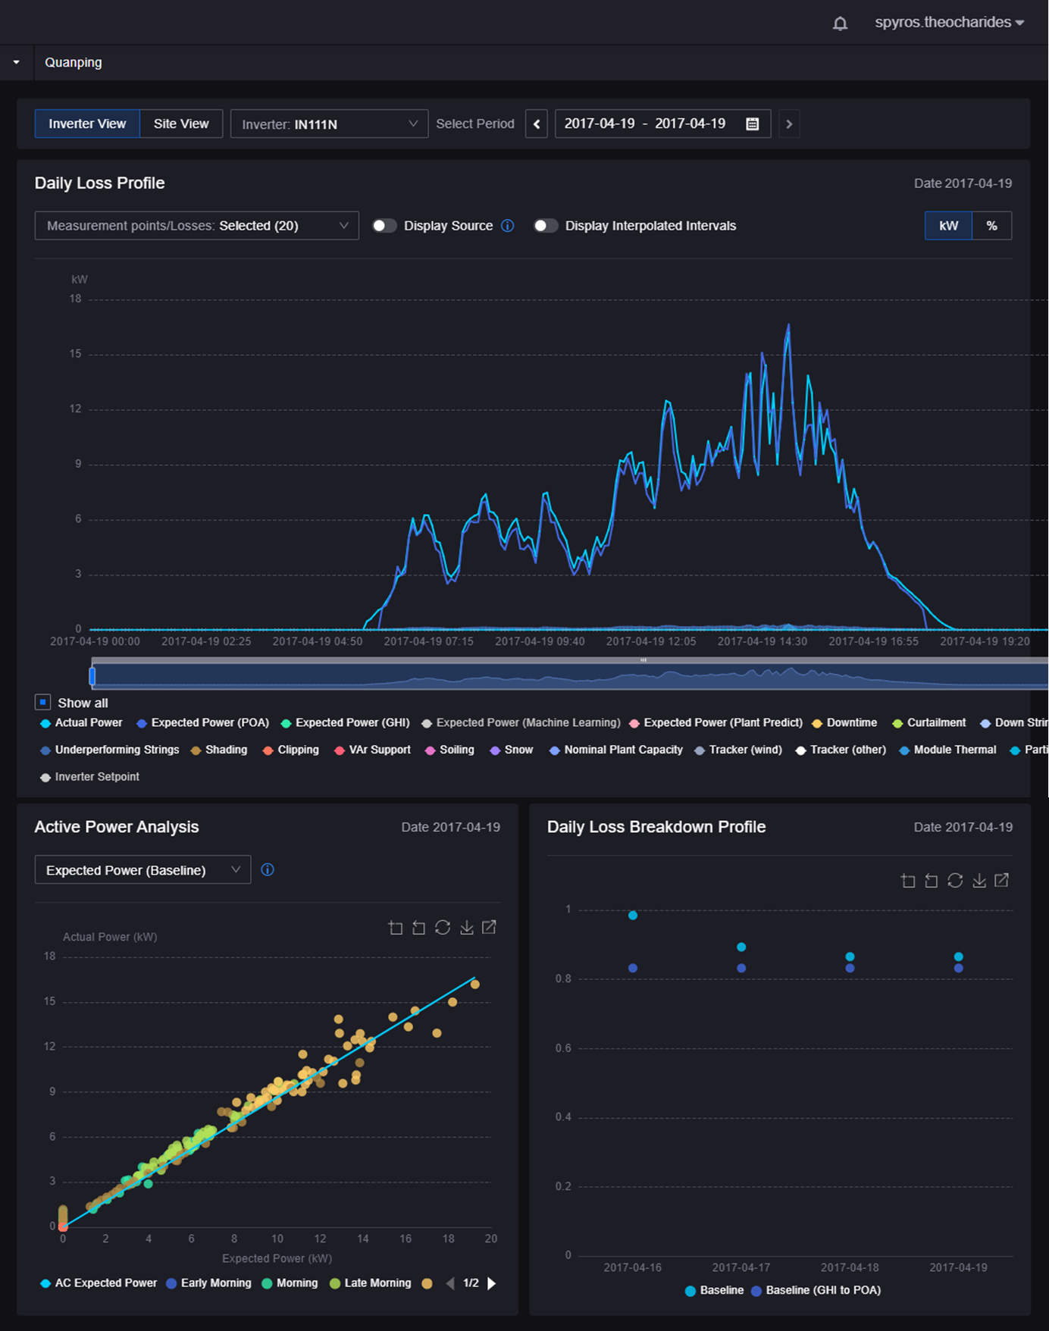Click the time range zoom slider bar

(570, 675)
